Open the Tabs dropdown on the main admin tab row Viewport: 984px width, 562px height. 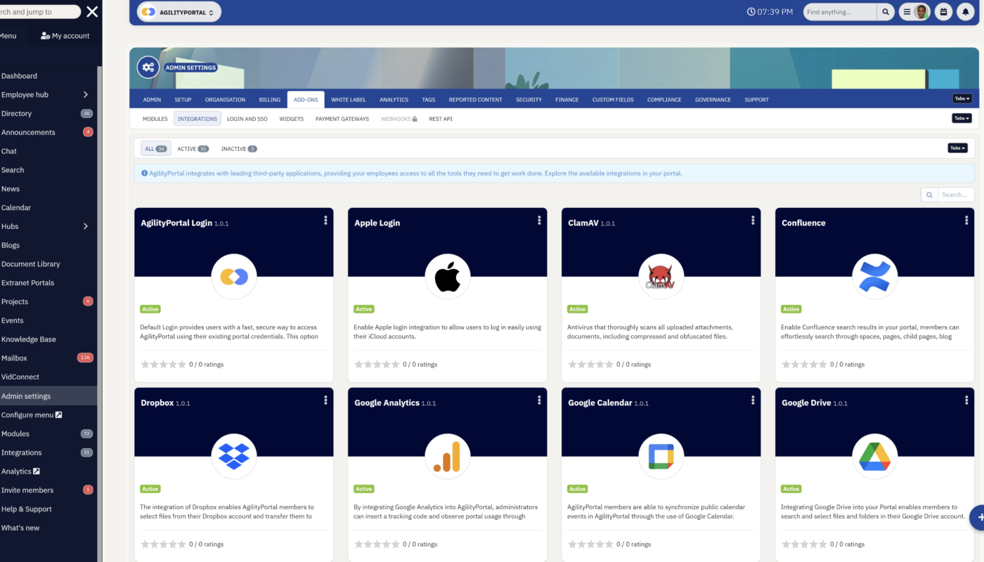[962, 99]
